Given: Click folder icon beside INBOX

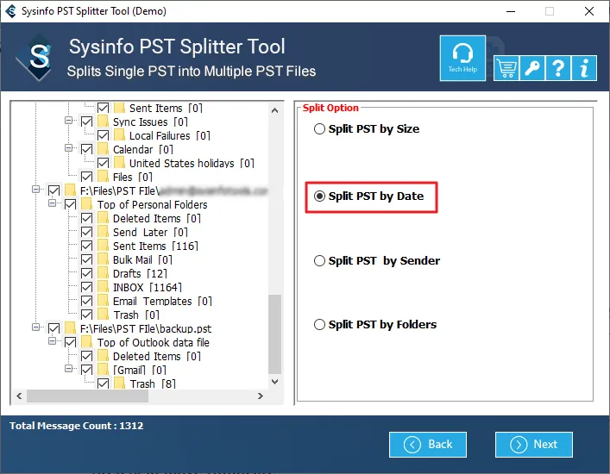Looking at the screenshot, I should (103, 287).
